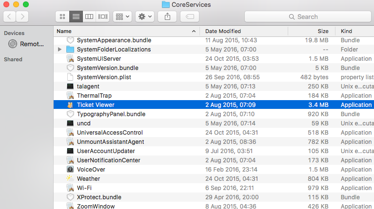This screenshot has height=209, width=374.
Task: Go forward to the next folder
Action: coord(22,17)
